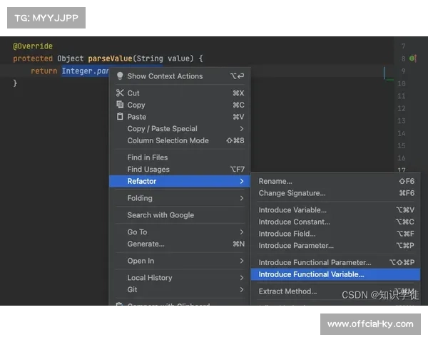Click Find Usages in context menu

pyautogui.click(x=148, y=170)
